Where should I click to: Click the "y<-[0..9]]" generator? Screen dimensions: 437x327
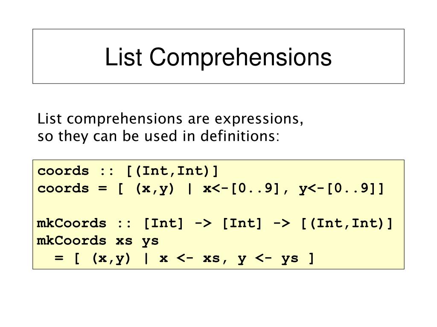pyautogui.click(x=341, y=189)
